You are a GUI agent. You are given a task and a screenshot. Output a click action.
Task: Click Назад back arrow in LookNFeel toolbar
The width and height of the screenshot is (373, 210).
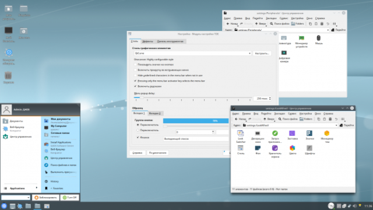pos(240,119)
